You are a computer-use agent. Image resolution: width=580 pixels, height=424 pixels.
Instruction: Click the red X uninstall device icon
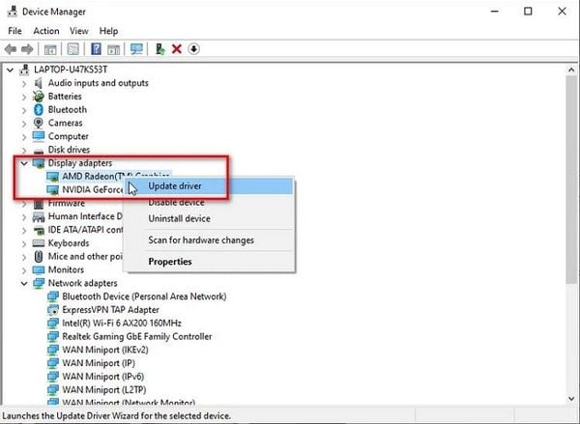pyautogui.click(x=177, y=48)
